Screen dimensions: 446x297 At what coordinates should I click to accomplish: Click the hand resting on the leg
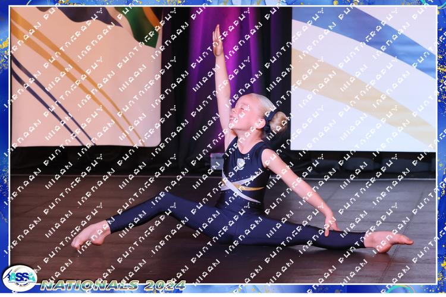(x=330, y=224)
